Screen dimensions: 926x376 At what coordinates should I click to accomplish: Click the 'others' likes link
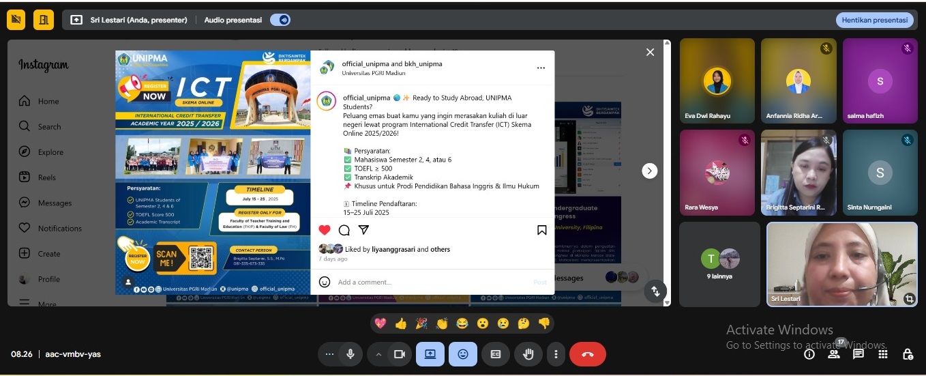[440, 250]
